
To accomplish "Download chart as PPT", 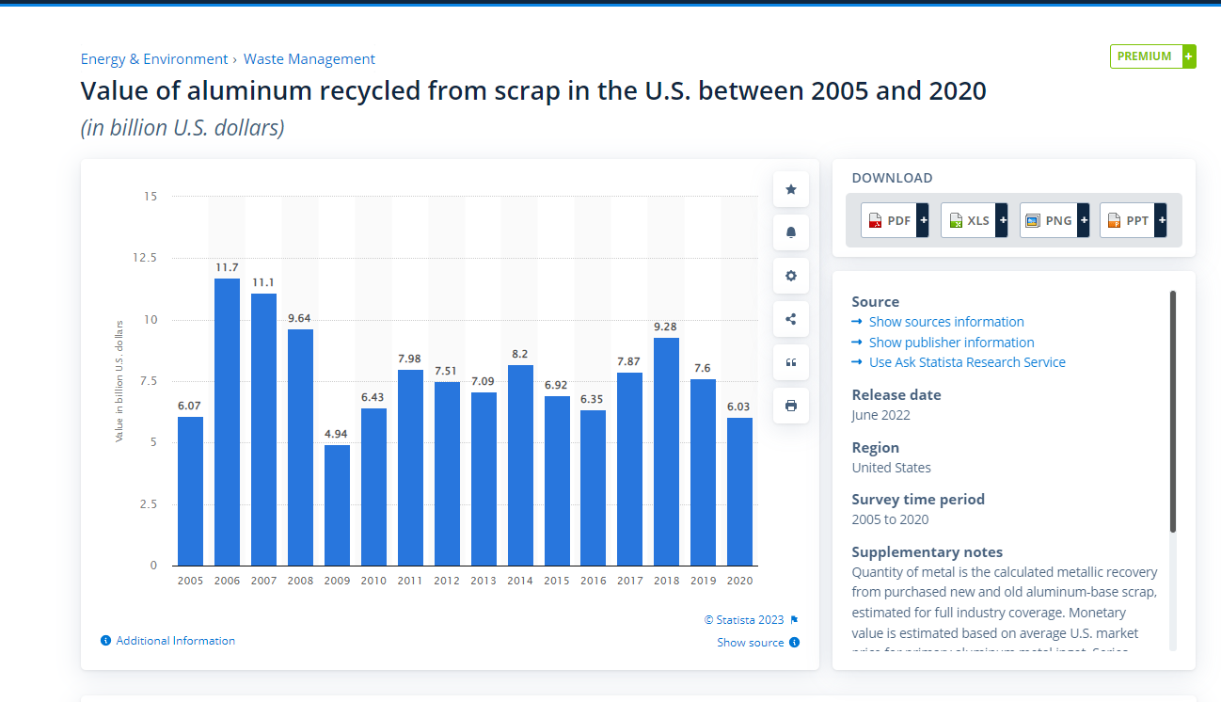I will pos(1134,220).
